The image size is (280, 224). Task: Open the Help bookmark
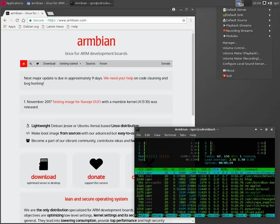point(72,26)
